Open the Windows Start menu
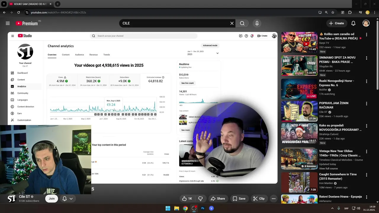Viewport: 379px width, 213px height. point(168,208)
